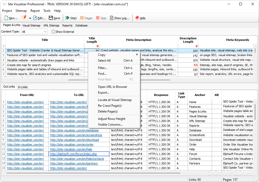Choose Open URL in Browser
259x182 pixels.
(114, 87)
